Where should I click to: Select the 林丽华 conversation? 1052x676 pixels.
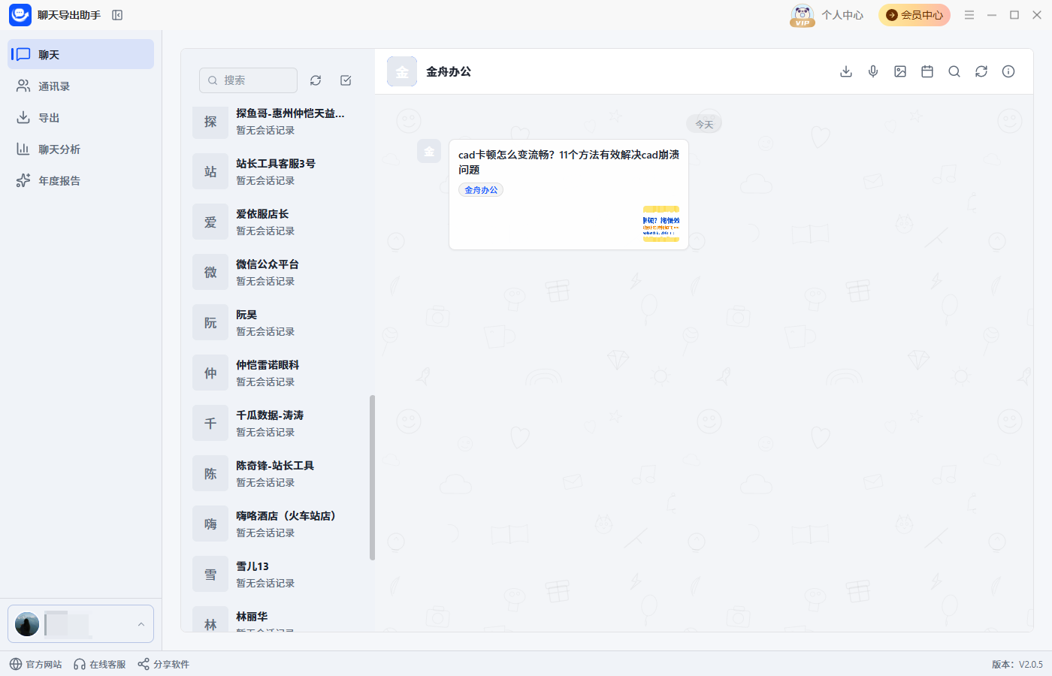pos(277,619)
